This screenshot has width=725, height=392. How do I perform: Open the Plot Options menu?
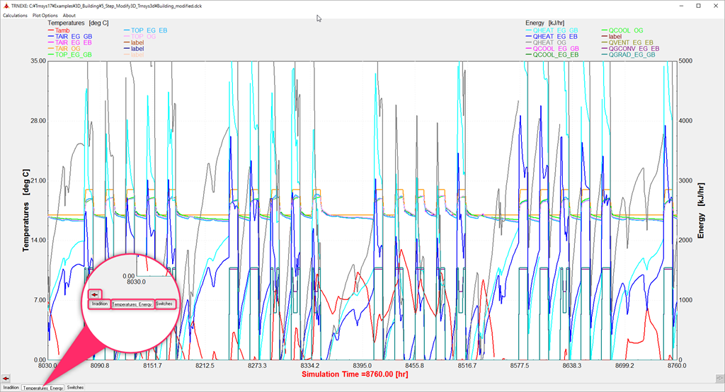45,16
